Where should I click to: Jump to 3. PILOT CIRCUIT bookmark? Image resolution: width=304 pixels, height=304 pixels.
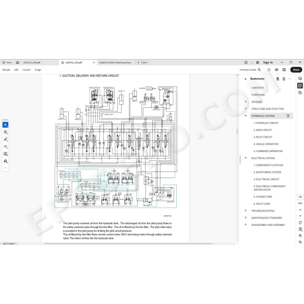[x=263, y=137]
